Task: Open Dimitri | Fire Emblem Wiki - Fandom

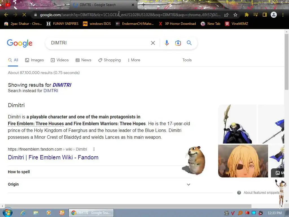Action: coord(53,157)
